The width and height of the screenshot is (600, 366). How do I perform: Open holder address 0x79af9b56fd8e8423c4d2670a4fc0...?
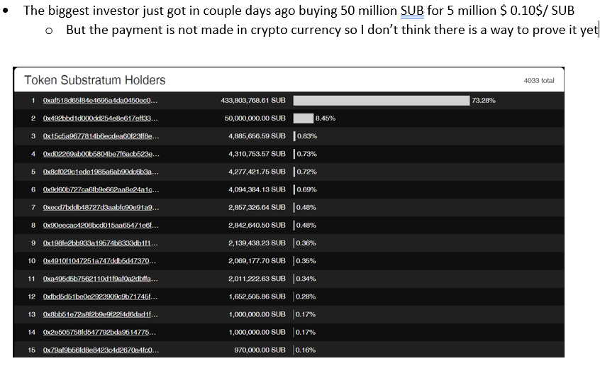click(x=101, y=350)
